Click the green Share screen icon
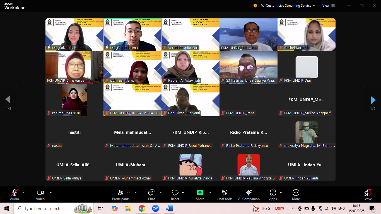 [x=200, y=193]
